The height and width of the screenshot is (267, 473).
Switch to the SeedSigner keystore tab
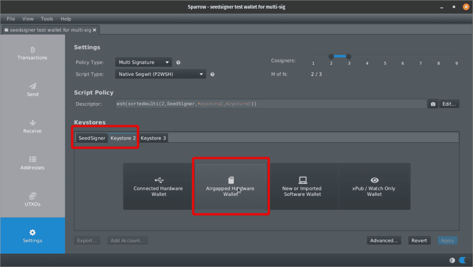coord(92,138)
